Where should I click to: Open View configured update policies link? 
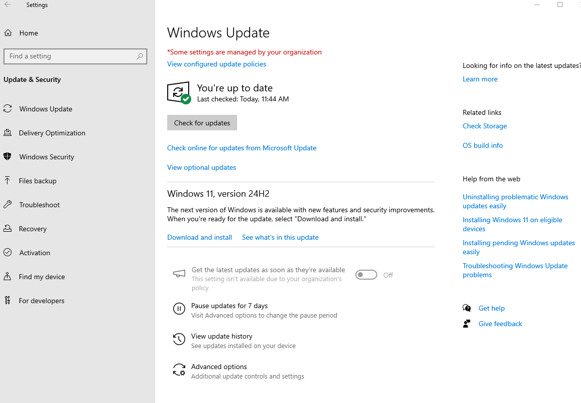coord(217,64)
